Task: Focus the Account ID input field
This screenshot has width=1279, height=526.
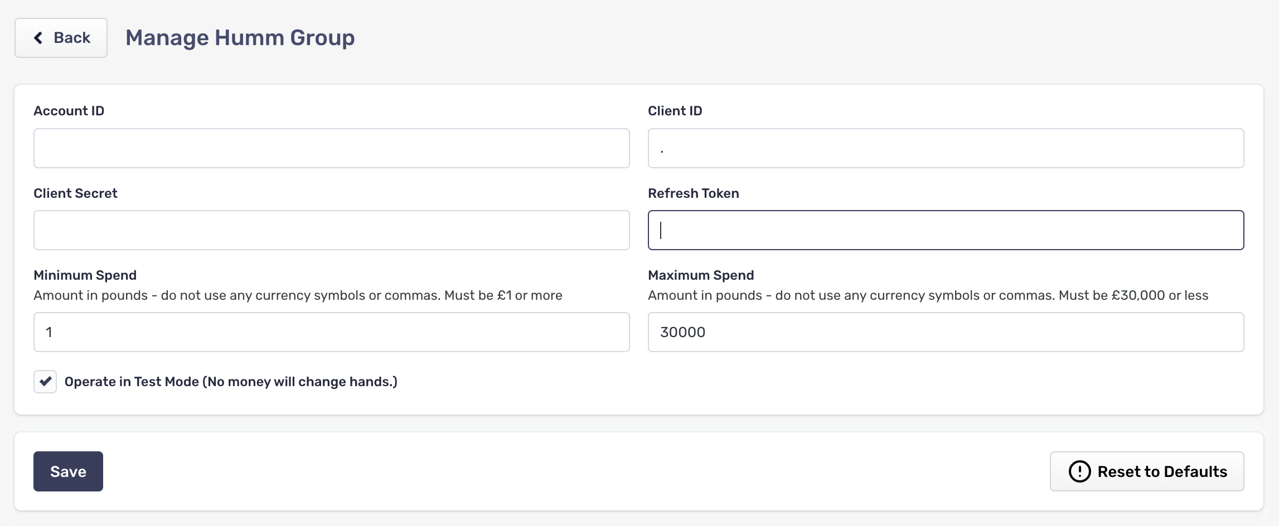Action: point(331,148)
